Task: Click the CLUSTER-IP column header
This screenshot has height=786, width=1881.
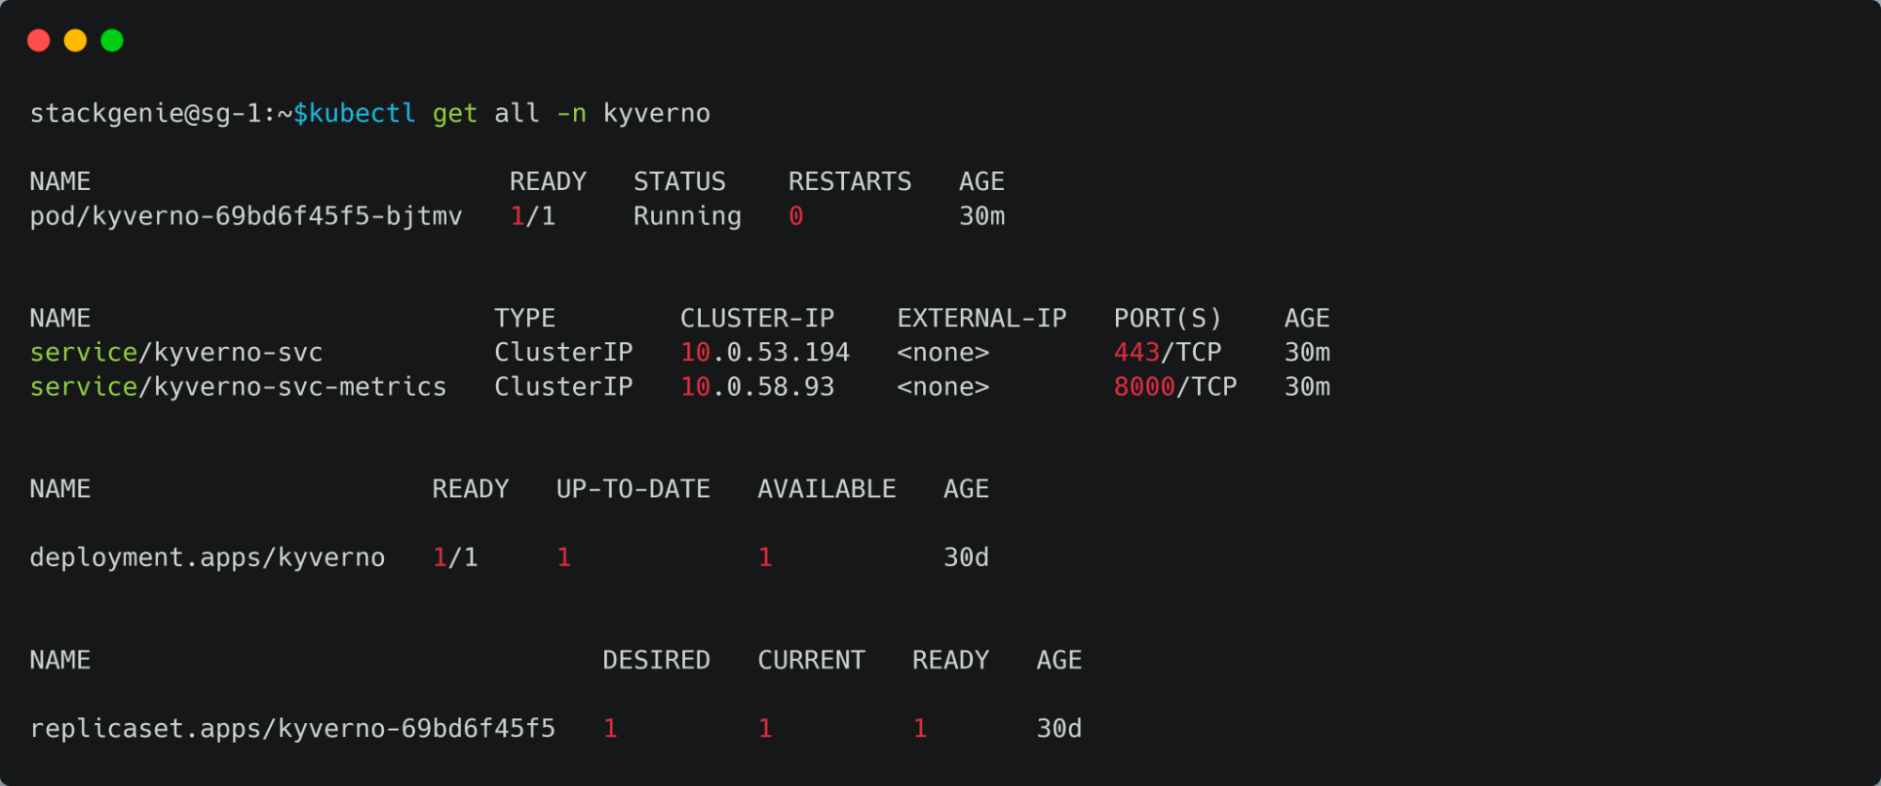Action: tap(757, 319)
